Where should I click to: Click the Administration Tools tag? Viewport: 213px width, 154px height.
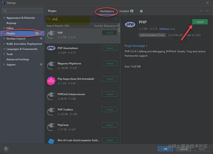(x=152, y=35)
